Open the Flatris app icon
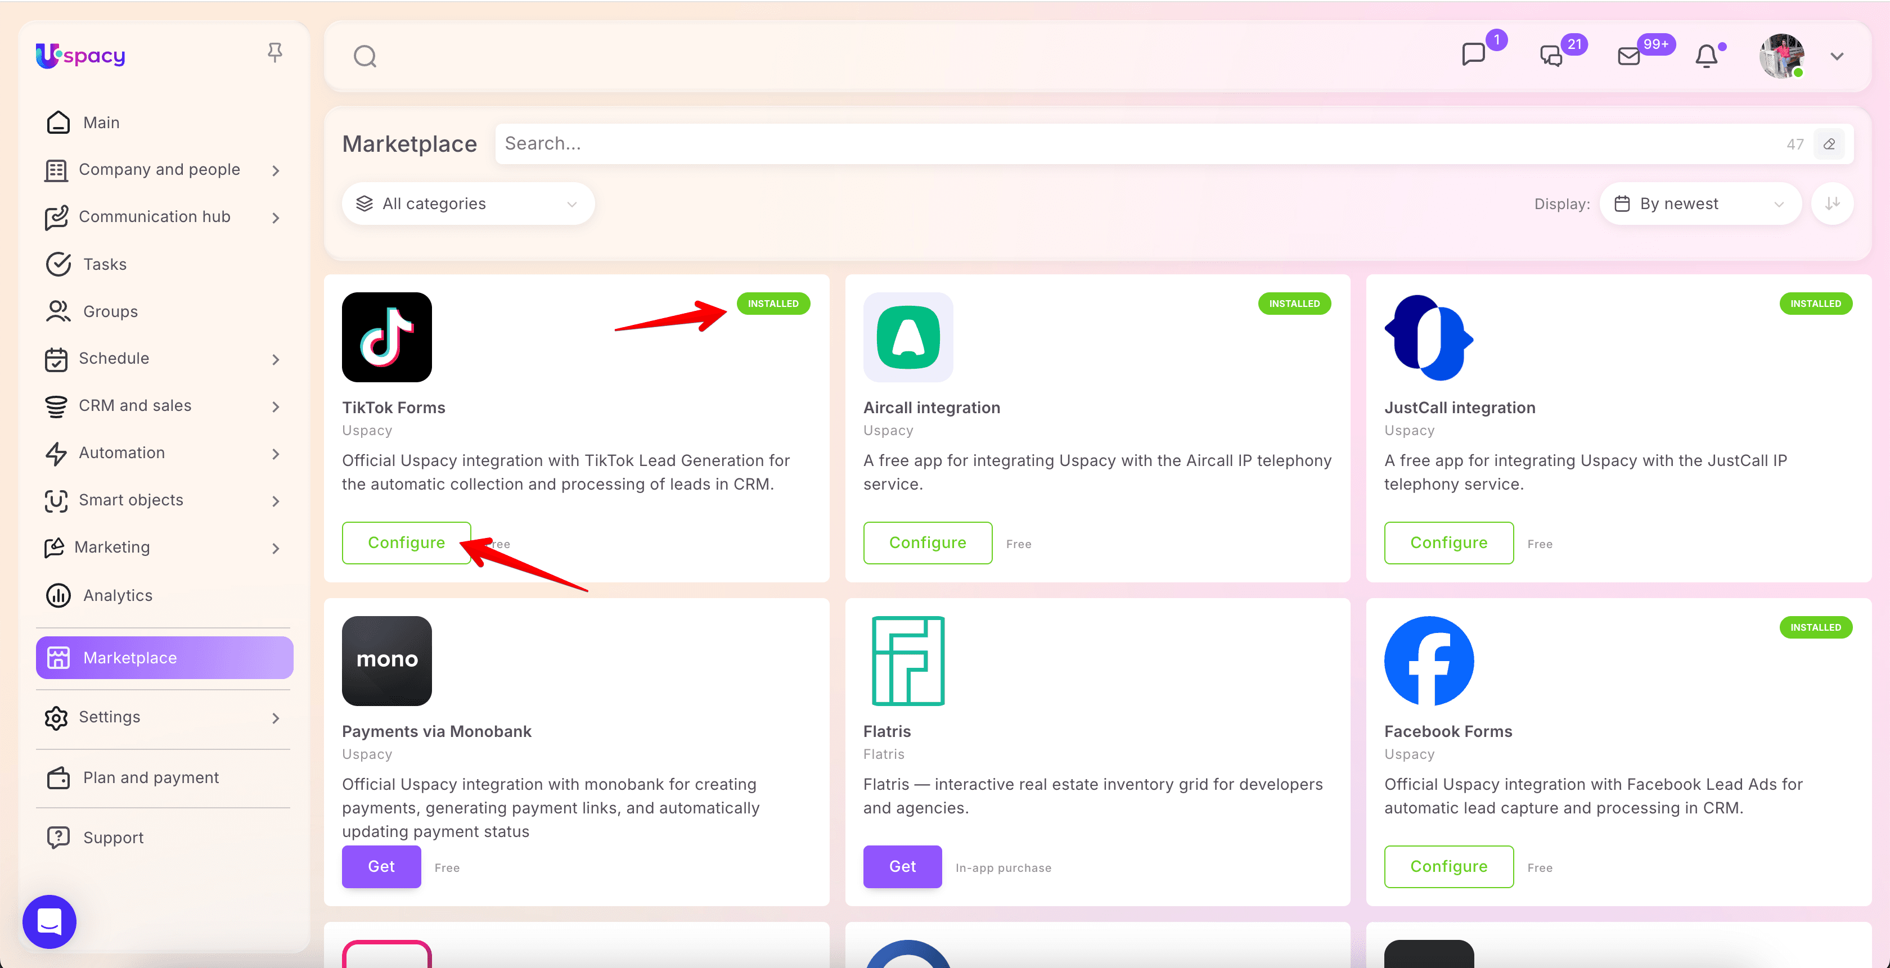This screenshot has height=968, width=1890. [x=908, y=661]
